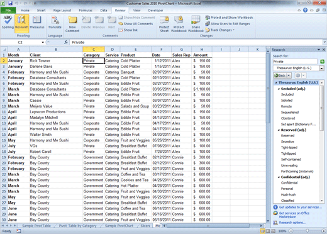Click the macro record icon on status bar
The height and width of the screenshot is (234, 327).
tap(19, 231)
